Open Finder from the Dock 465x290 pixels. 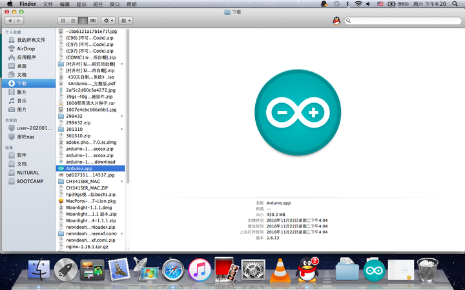(39, 269)
